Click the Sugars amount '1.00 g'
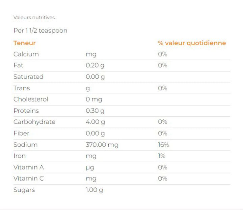This screenshot has width=243, height=210. tap(94, 190)
